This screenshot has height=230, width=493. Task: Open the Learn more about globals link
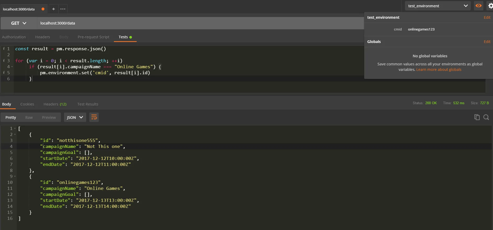coord(439,70)
